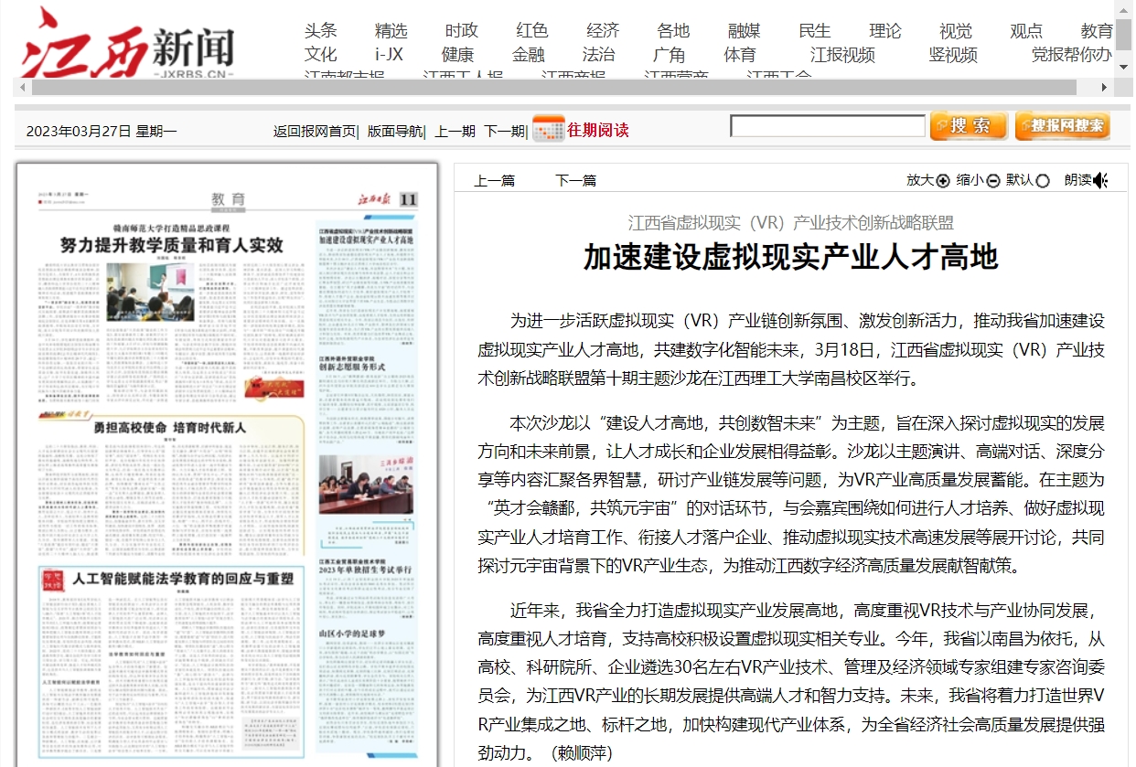This screenshot has height=767, width=1136.
Task: Select the 缩小 radio button
Action: [x=992, y=181]
